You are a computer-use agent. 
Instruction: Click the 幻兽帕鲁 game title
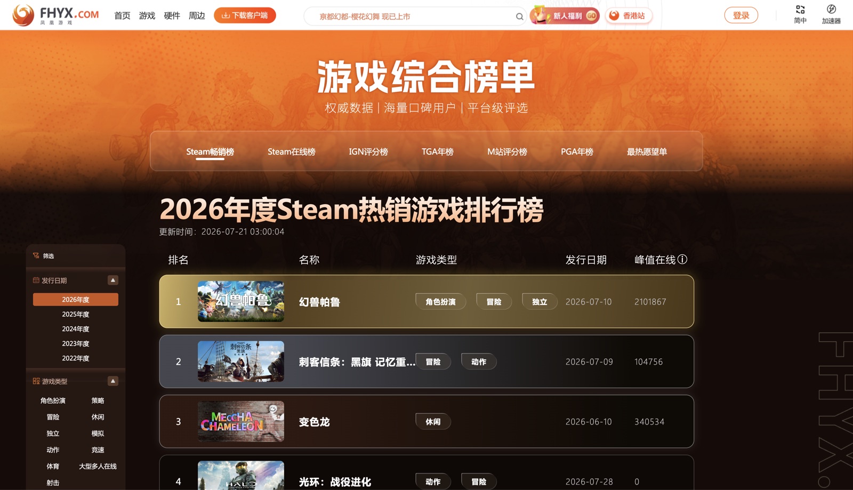pyautogui.click(x=319, y=302)
